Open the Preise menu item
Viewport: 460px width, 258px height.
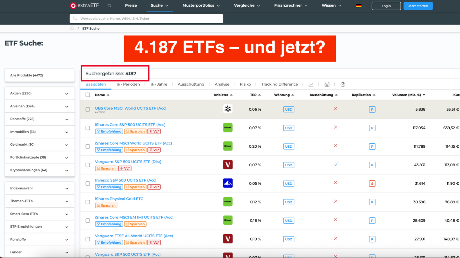[x=131, y=5]
